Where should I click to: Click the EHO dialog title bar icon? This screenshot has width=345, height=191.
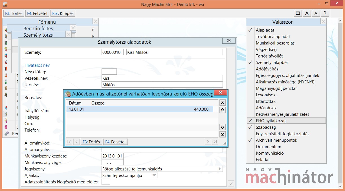click(68, 94)
